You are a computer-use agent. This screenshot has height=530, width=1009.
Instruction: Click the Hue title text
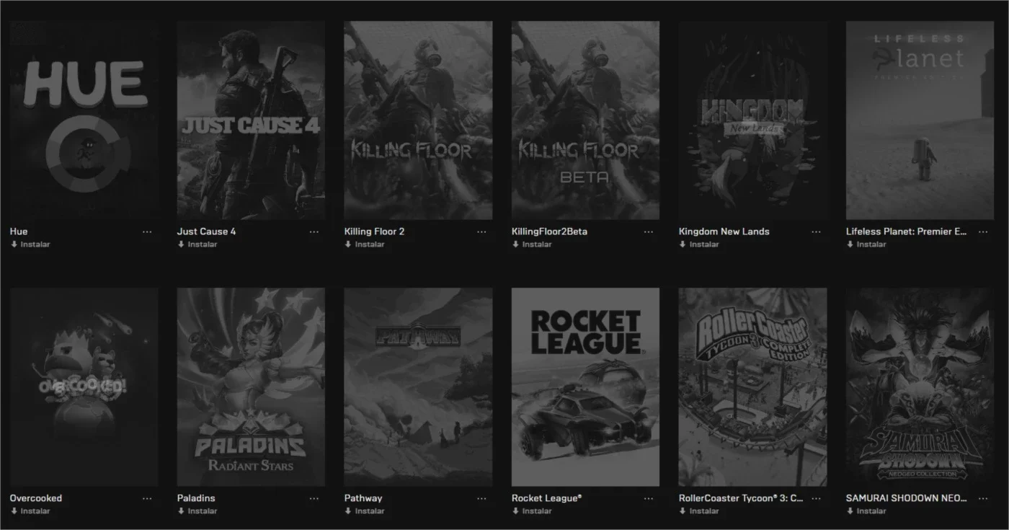click(x=19, y=231)
